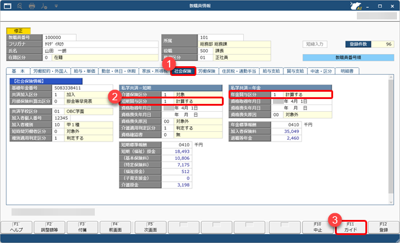
Task: Click the 短縮入力 button
Action: (315, 44)
